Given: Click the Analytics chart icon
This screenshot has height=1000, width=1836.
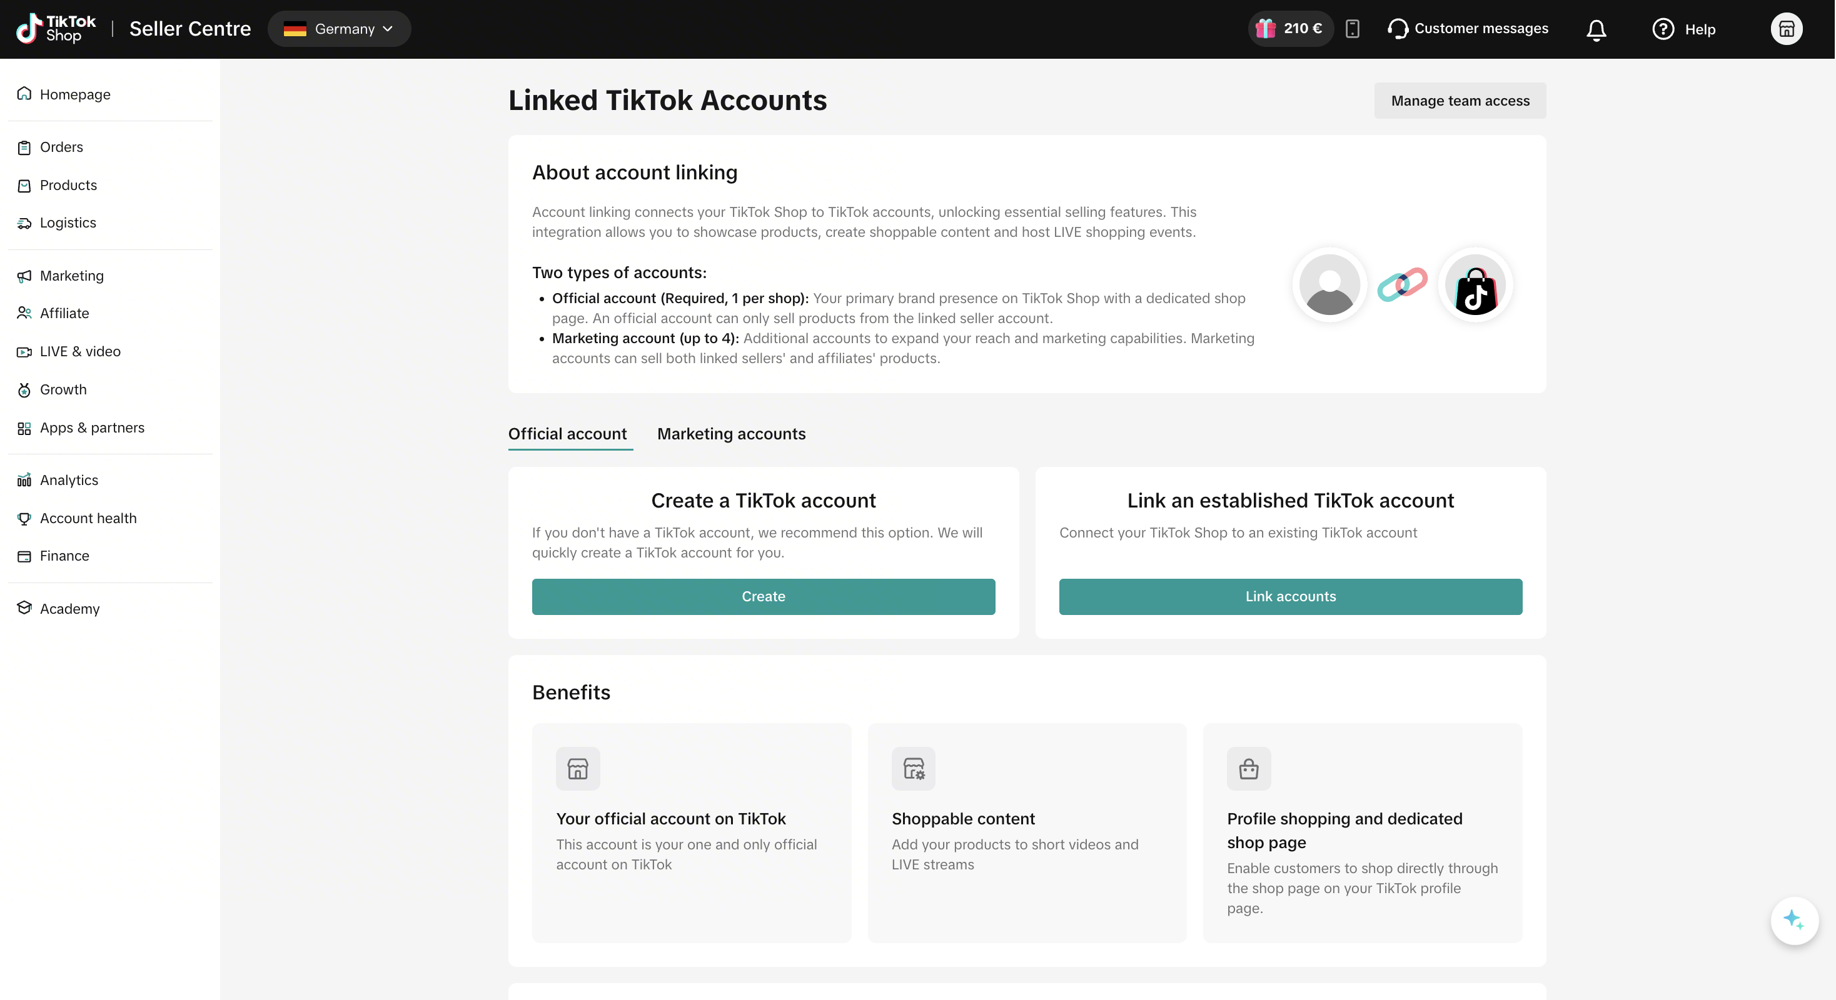Looking at the screenshot, I should click(24, 480).
